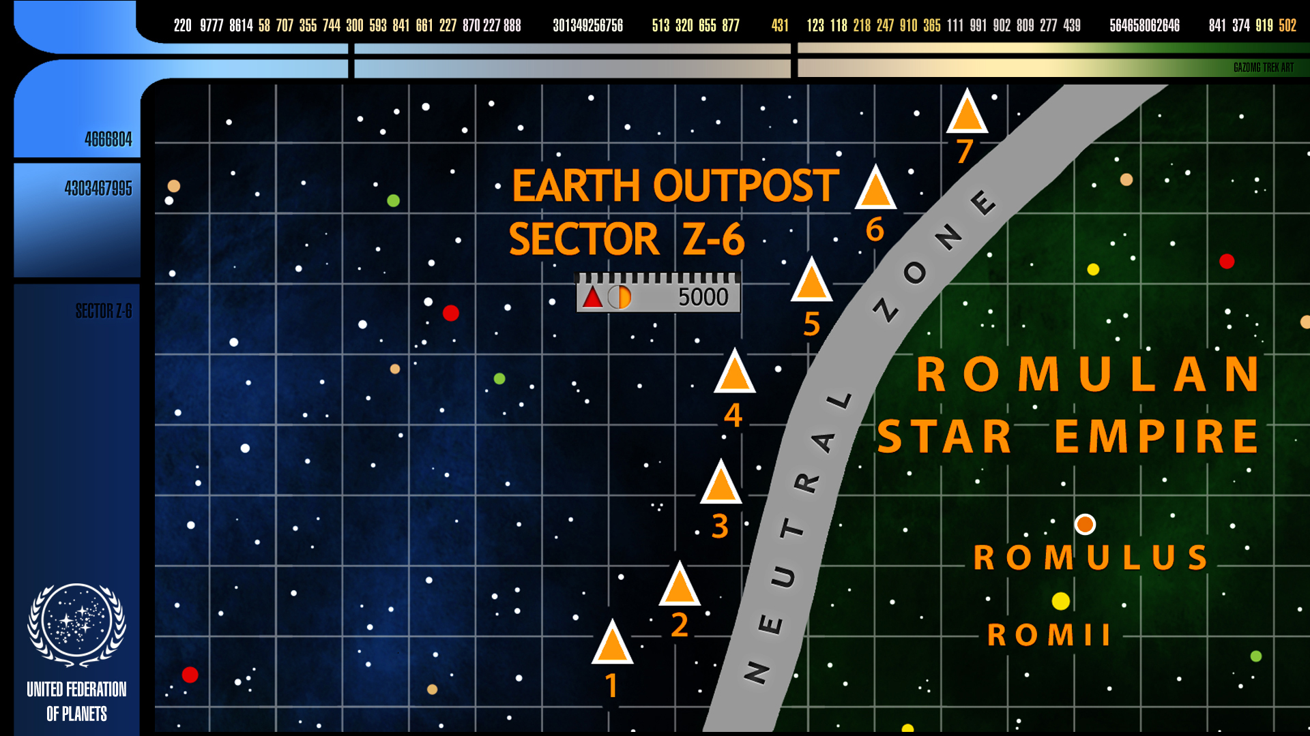Screen dimensions: 1310x736
Task: Click the Earth Outpost 3 triangle marker
Action: point(721,482)
